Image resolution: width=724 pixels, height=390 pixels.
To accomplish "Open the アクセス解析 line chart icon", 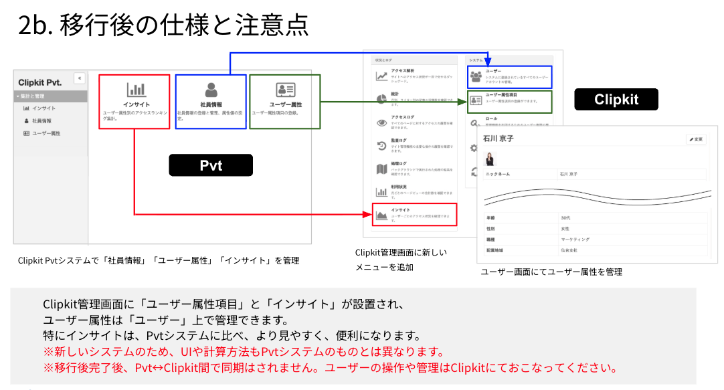I will pos(381,76).
